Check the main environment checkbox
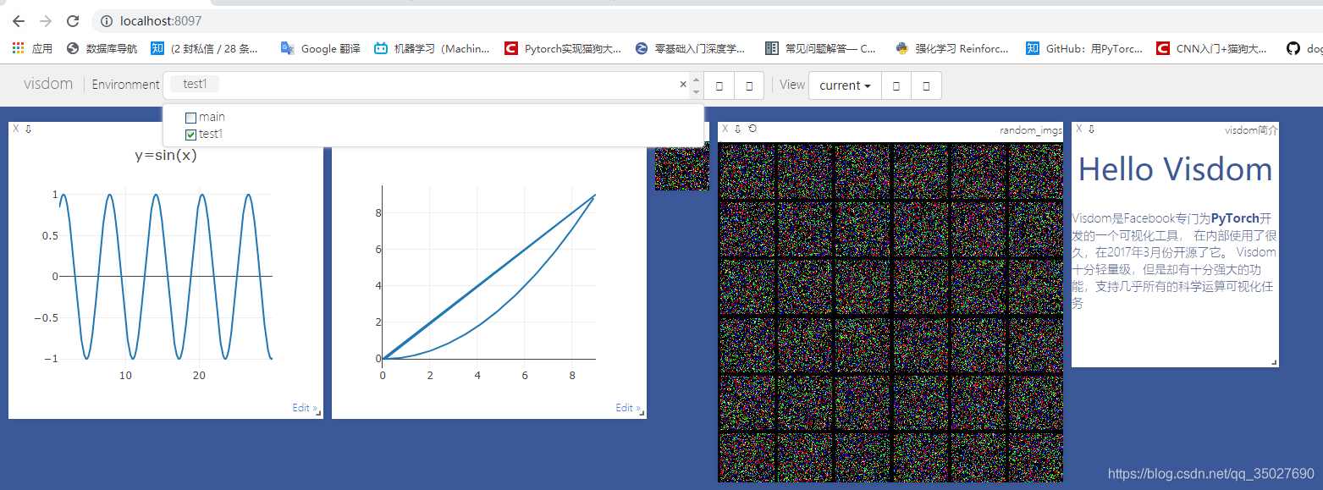1323x490 pixels. click(190, 118)
